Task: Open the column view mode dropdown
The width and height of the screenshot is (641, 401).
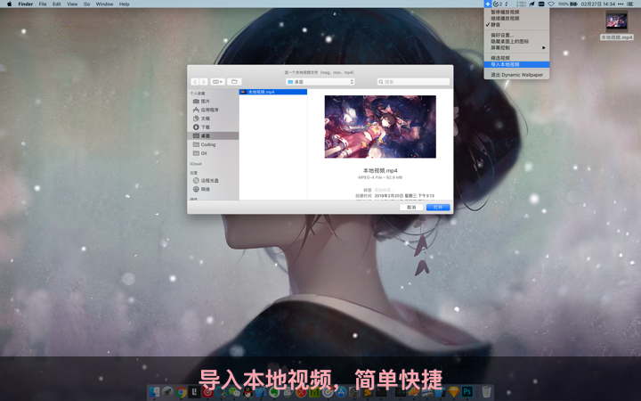Action: pos(217,82)
